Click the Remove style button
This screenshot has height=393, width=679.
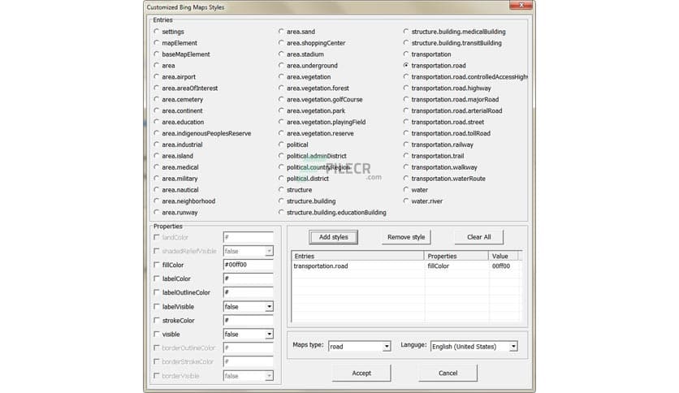pos(406,237)
